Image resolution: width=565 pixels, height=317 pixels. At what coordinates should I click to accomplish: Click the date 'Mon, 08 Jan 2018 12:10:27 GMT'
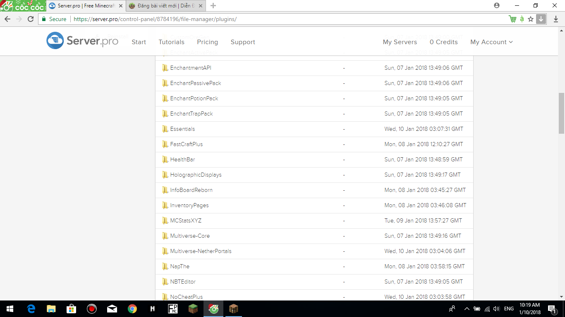pos(424,144)
